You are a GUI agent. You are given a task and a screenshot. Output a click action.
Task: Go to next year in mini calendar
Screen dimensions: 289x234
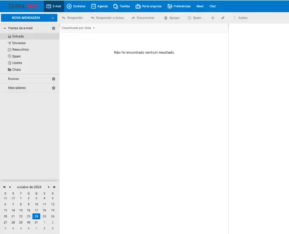pyautogui.click(x=54, y=187)
